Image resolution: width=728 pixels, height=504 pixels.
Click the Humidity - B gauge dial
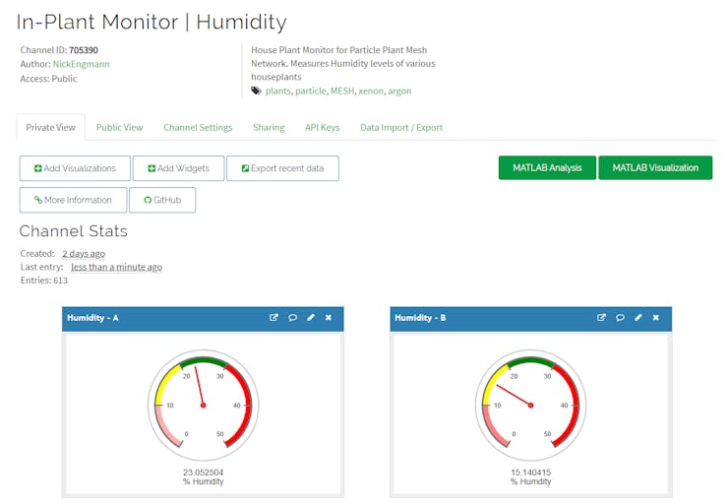point(530,405)
